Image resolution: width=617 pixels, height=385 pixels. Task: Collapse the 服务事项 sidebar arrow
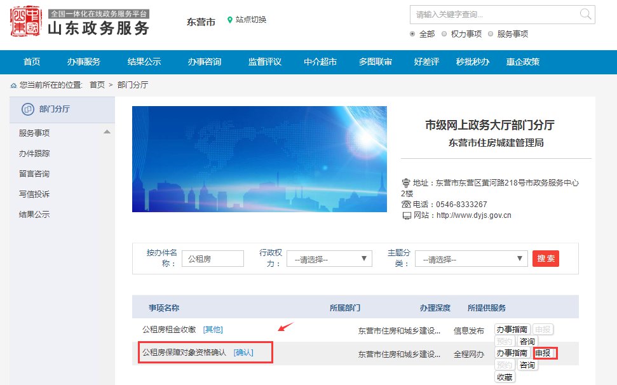[107, 132]
